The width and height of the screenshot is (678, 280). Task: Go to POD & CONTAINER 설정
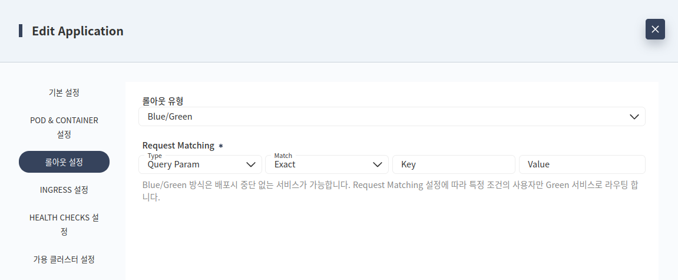point(64,127)
